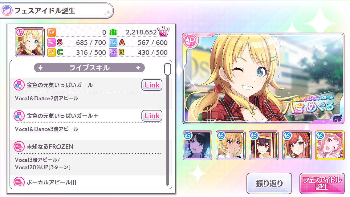
Task: Click the 振り返り review button
Action: point(269,183)
